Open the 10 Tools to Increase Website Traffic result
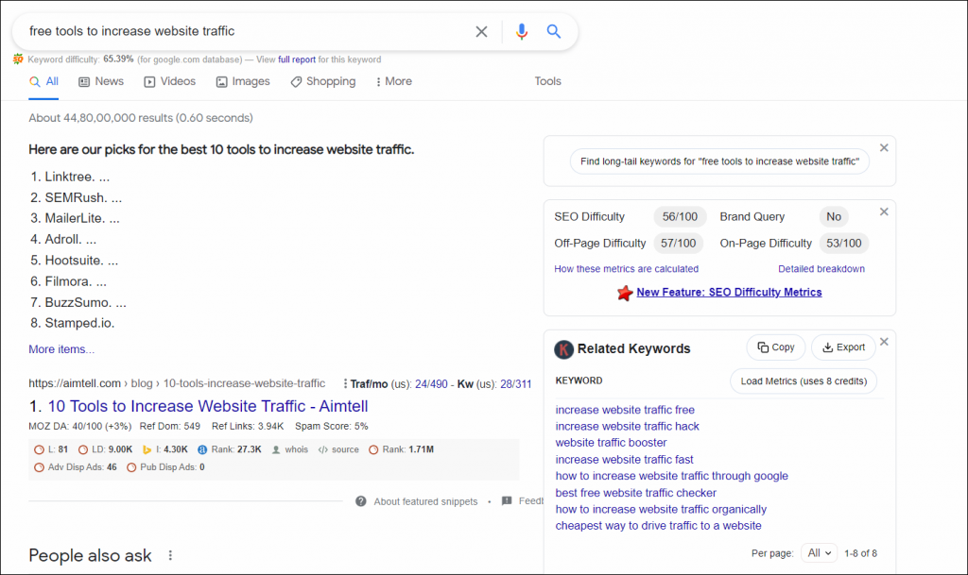 (x=207, y=406)
